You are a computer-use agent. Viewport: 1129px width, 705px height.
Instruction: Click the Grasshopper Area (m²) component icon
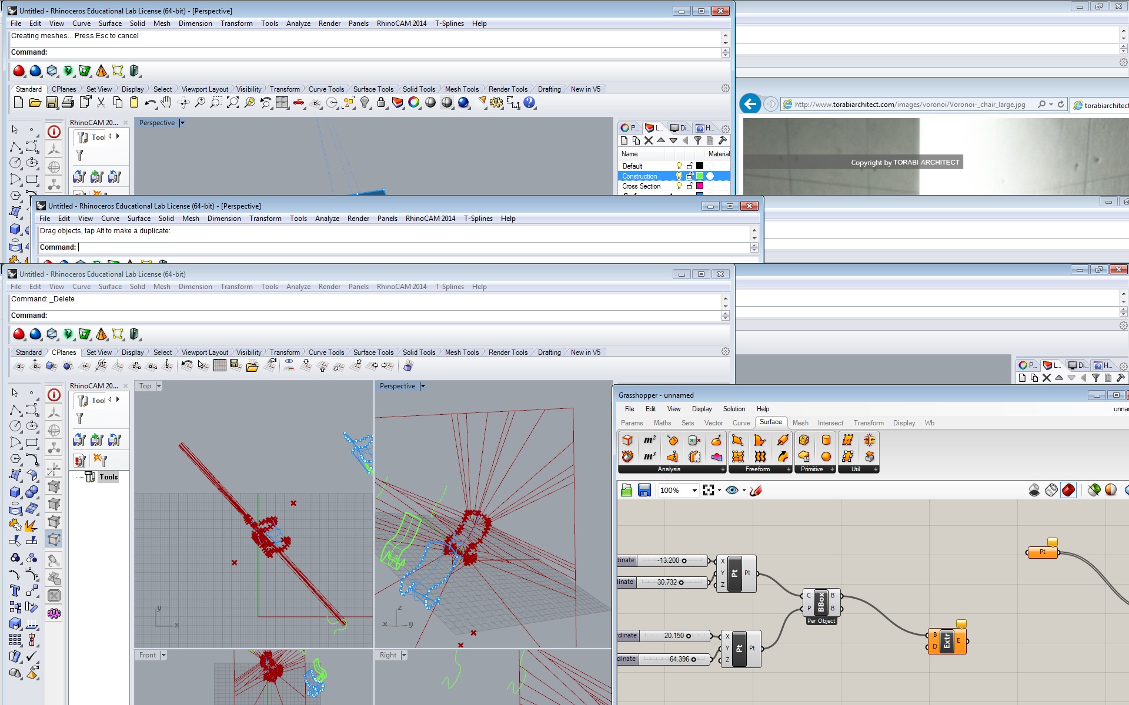[649, 440]
